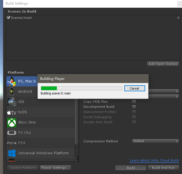Viewport: 182px width, 174px height.
Task: Click the iOS platform icon
Action: (x=12, y=102)
